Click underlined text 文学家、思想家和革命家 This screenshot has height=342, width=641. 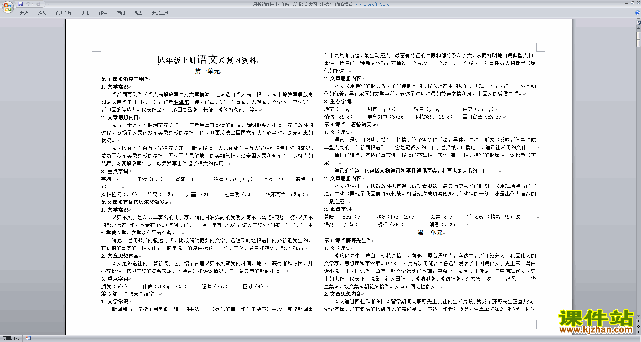tap(352, 263)
